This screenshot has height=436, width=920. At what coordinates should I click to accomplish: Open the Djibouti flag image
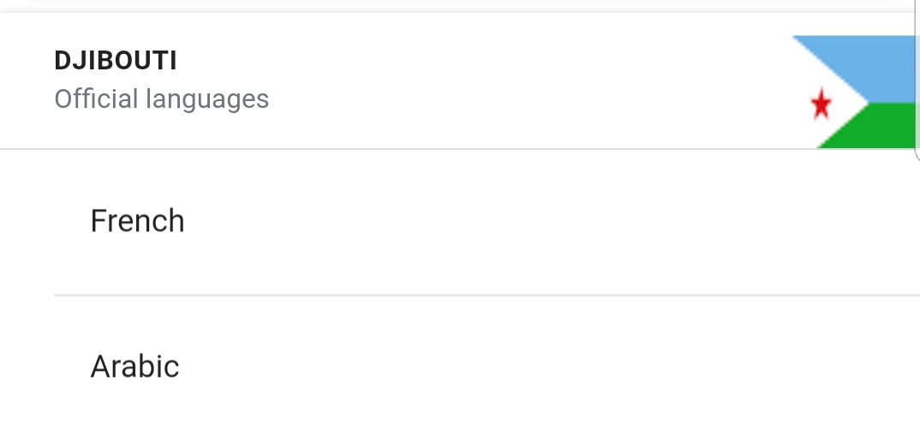coord(854,93)
